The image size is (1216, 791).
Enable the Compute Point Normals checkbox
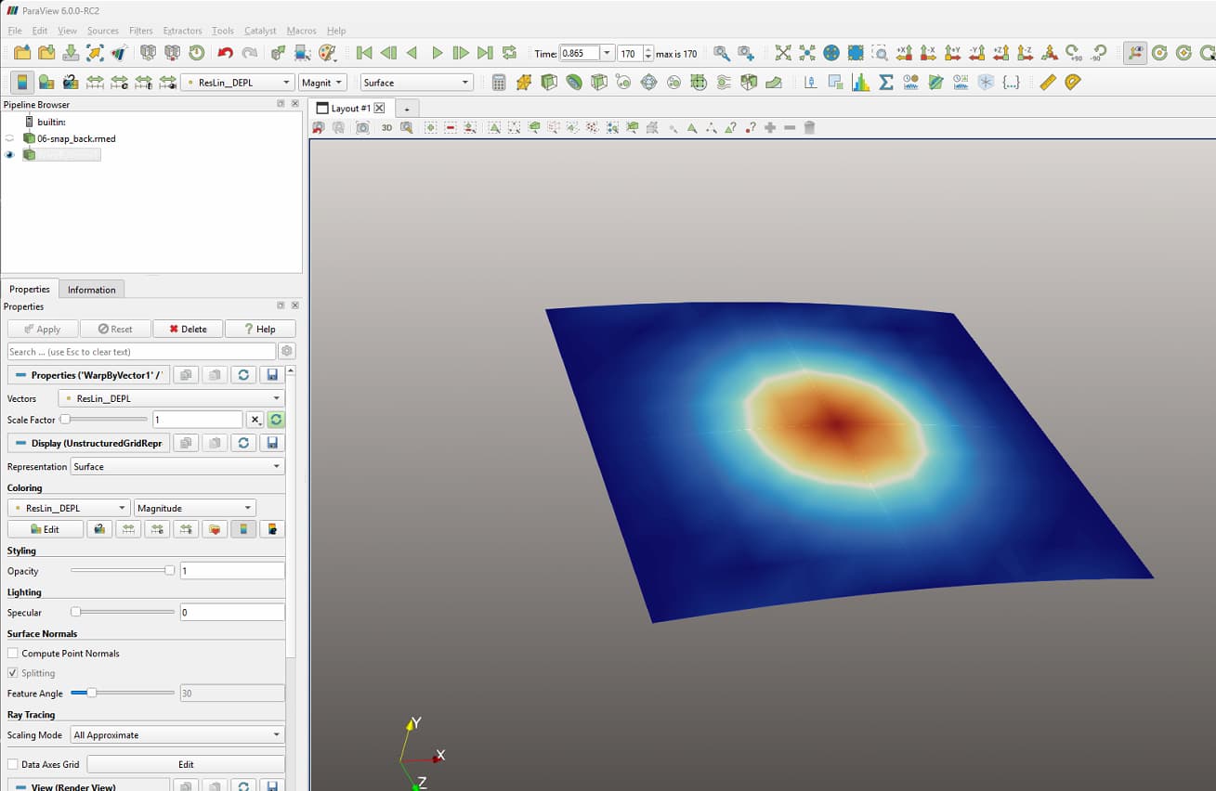pyautogui.click(x=13, y=654)
